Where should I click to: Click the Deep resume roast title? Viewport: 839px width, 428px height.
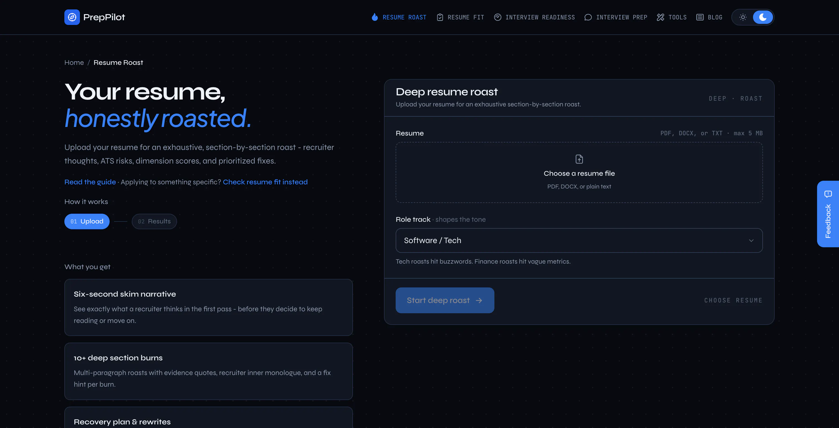pyautogui.click(x=447, y=92)
